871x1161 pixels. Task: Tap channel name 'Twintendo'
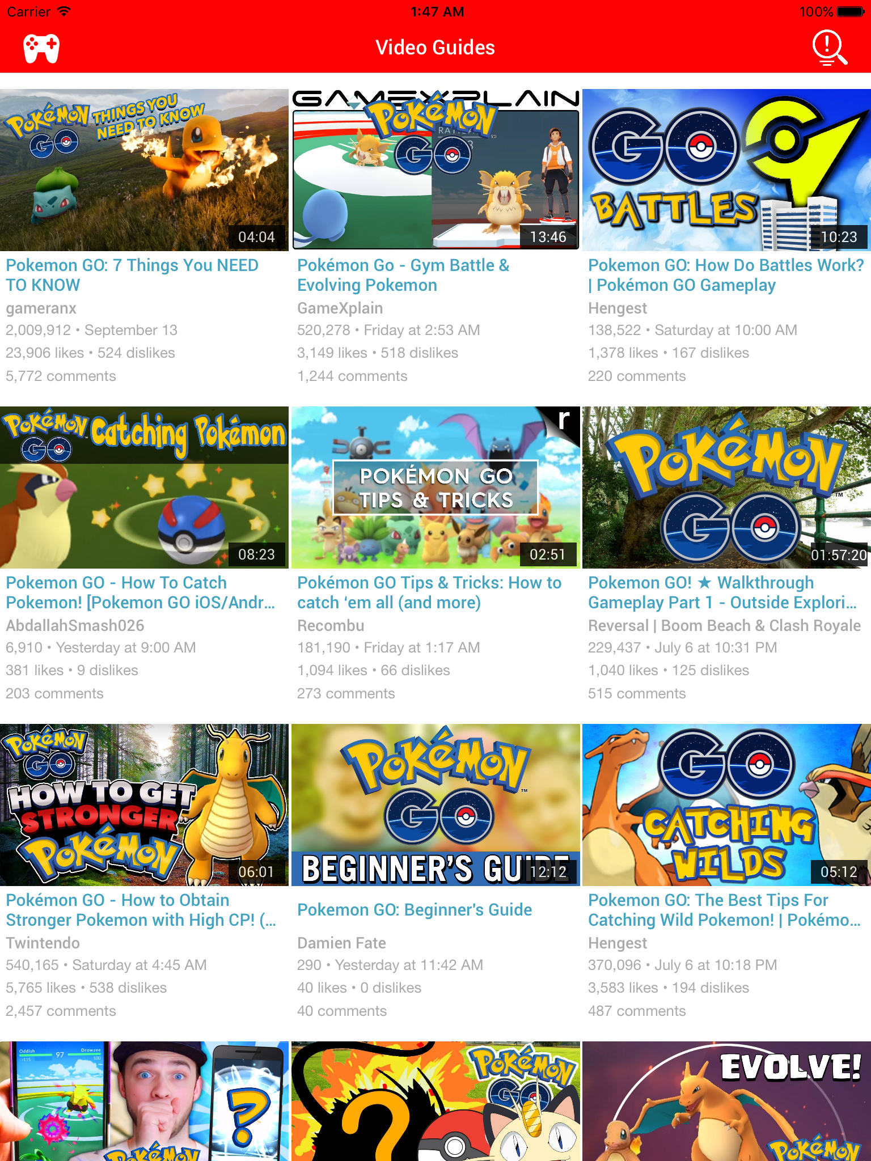click(43, 943)
